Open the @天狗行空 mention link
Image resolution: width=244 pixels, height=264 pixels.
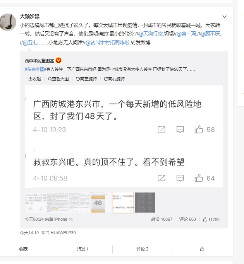click(x=151, y=34)
